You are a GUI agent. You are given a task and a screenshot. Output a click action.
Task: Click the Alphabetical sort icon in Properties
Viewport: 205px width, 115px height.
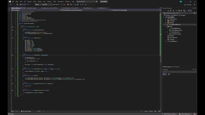[166, 74]
